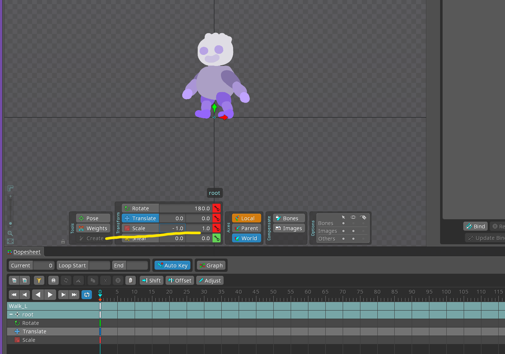
Task: Click the copy keys icon
Action: [93, 280]
